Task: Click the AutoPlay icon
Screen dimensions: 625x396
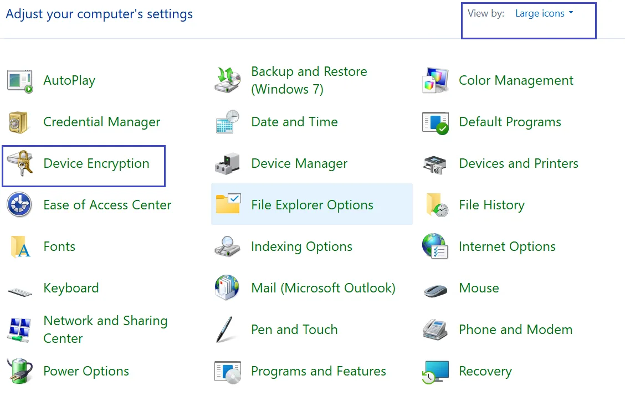Action: coord(20,81)
